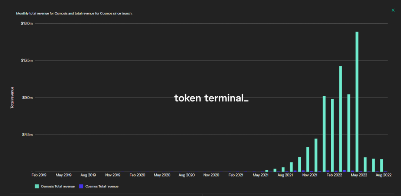
Task: Click the purple Cosmos legend color swatch
Action: (x=81, y=186)
